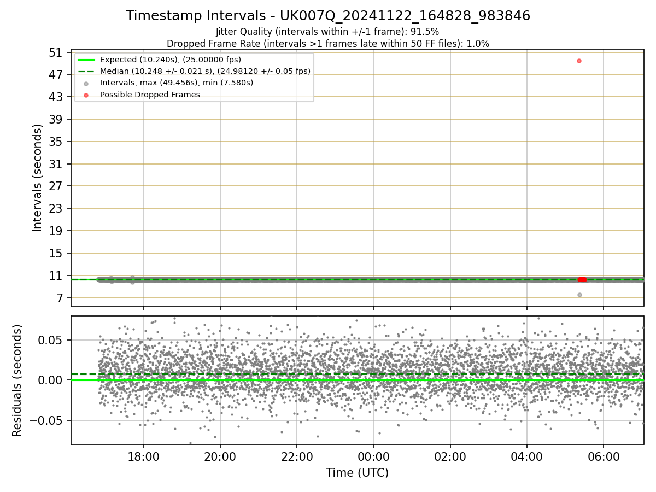The width and height of the screenshot is (656, 492).
Task: Click the y-axis tick label '39'
Action: (55, 120)
